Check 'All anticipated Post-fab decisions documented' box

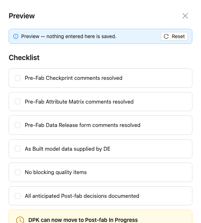pyautogui.click(x=18, y=196)
